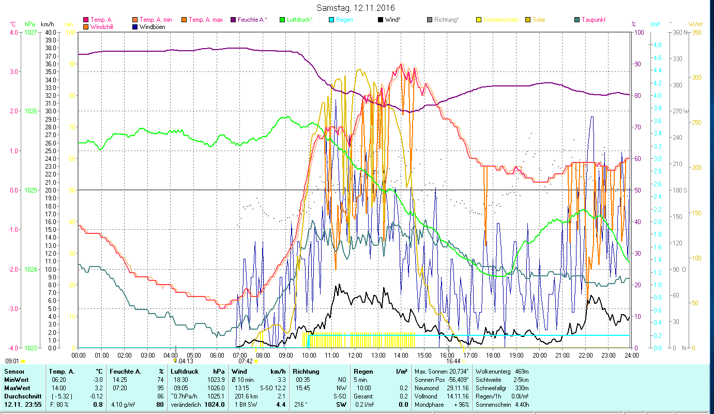Click the Windchill legend label
This screenshot has height=414, width=714.
pos(102,27)
